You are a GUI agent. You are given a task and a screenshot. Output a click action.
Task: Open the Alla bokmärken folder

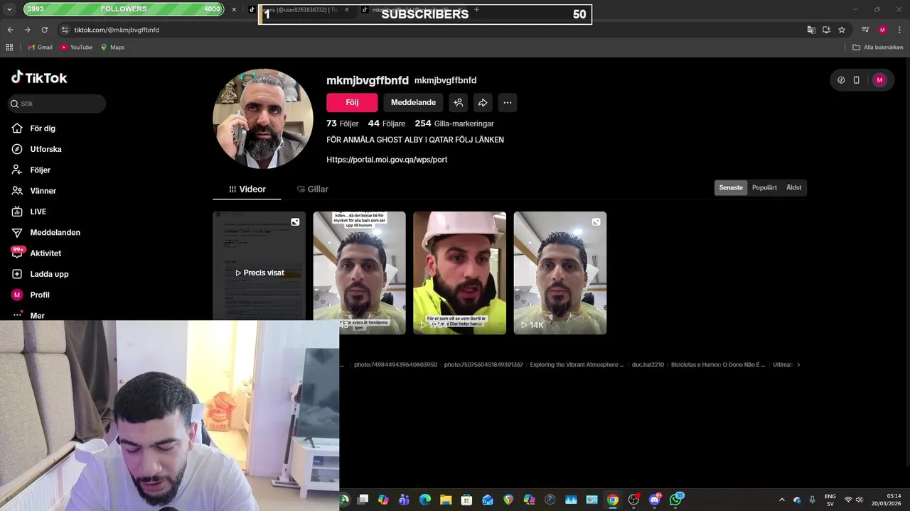pyautogui.click(x=878, y=48)
